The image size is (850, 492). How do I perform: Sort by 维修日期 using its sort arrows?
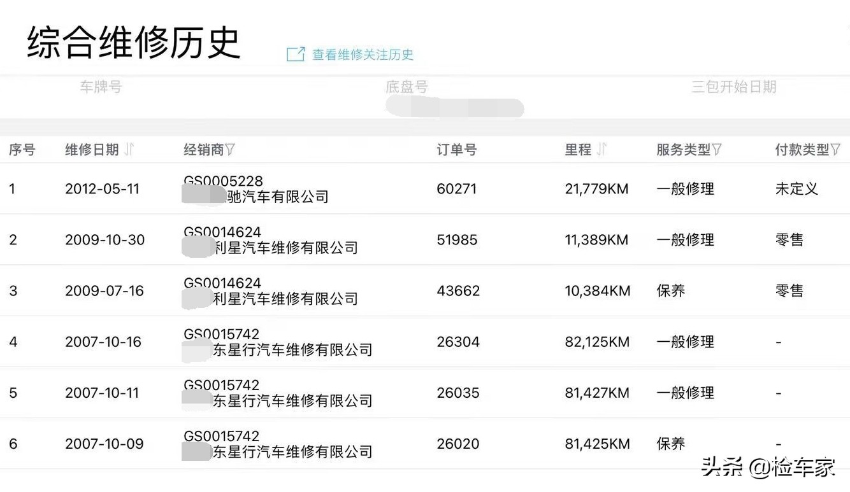coord(129,150)
